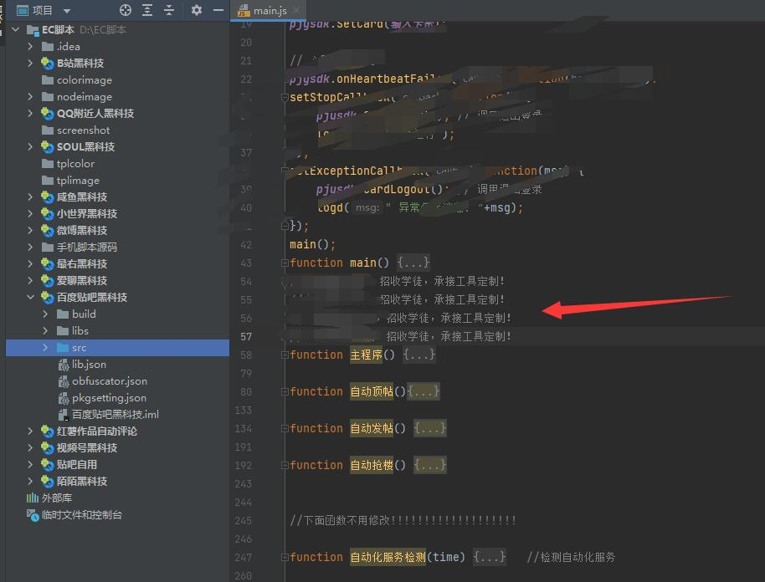Viewport: 765px width, 582px height.
Task: Select the tplcolor folder
Action: 75,163
